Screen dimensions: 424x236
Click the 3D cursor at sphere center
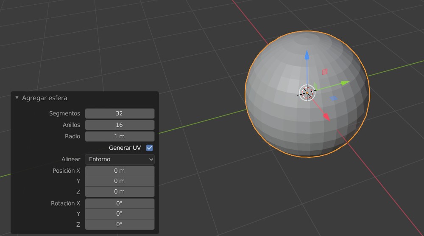coord(307,93)
